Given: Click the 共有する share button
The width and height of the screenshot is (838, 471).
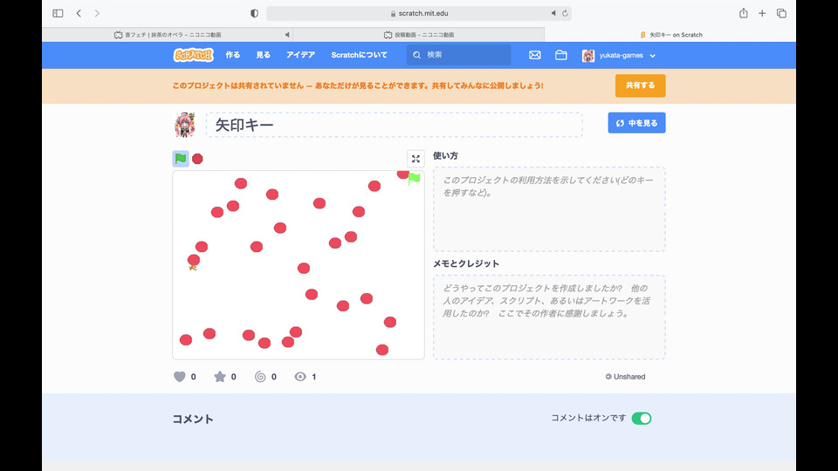Looking at the screenshot, I should coord(640,85).
